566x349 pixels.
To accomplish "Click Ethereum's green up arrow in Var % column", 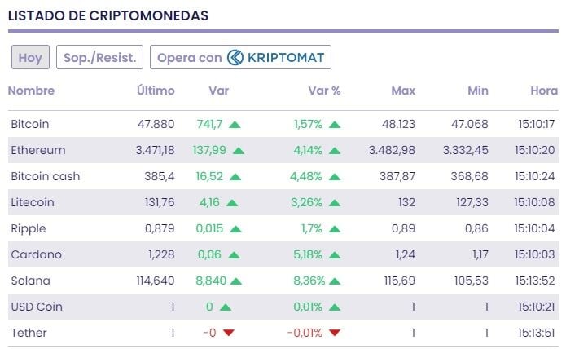I will pyautogui.click(x=335, y=151).
